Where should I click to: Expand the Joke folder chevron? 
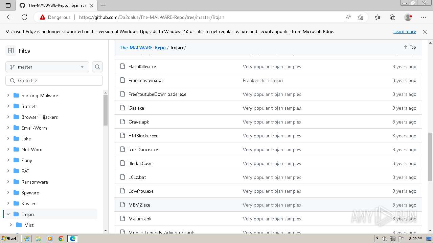coord(8,139)
